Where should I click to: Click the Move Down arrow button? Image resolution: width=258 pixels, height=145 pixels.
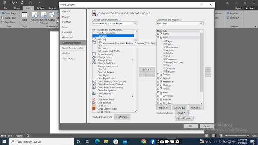[x=208, y=75]
